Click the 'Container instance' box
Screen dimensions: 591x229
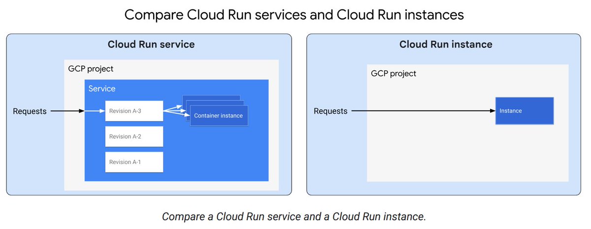219,116
